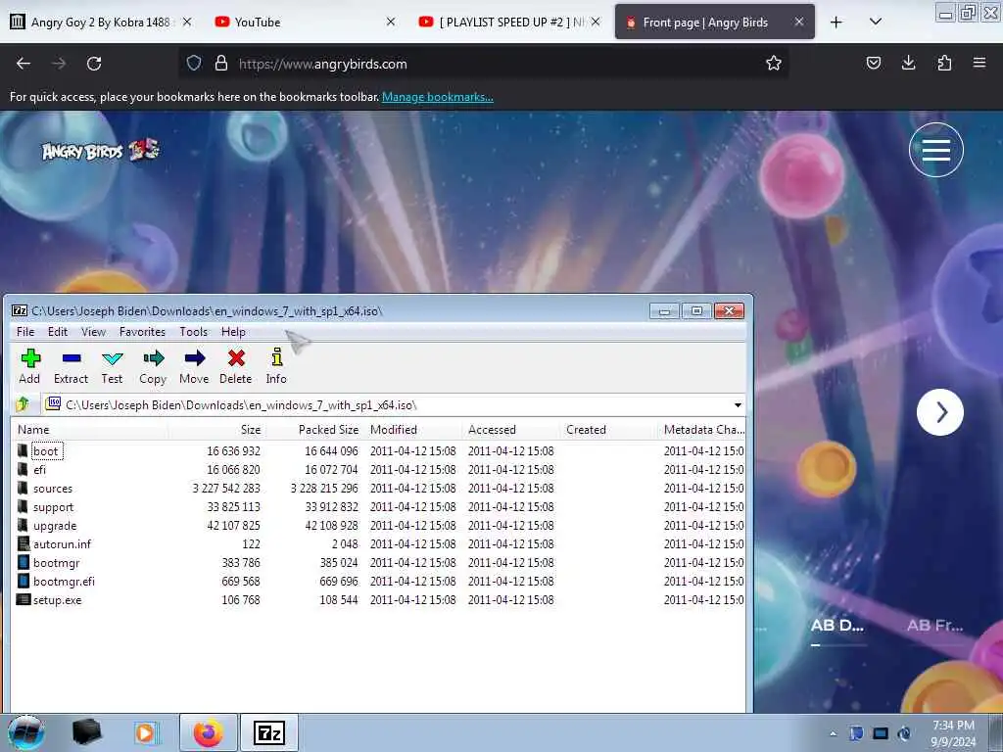Open the Firefox extensions icon
The width and height of the screenshot is (1003, 752).
(x=944, y=63)
